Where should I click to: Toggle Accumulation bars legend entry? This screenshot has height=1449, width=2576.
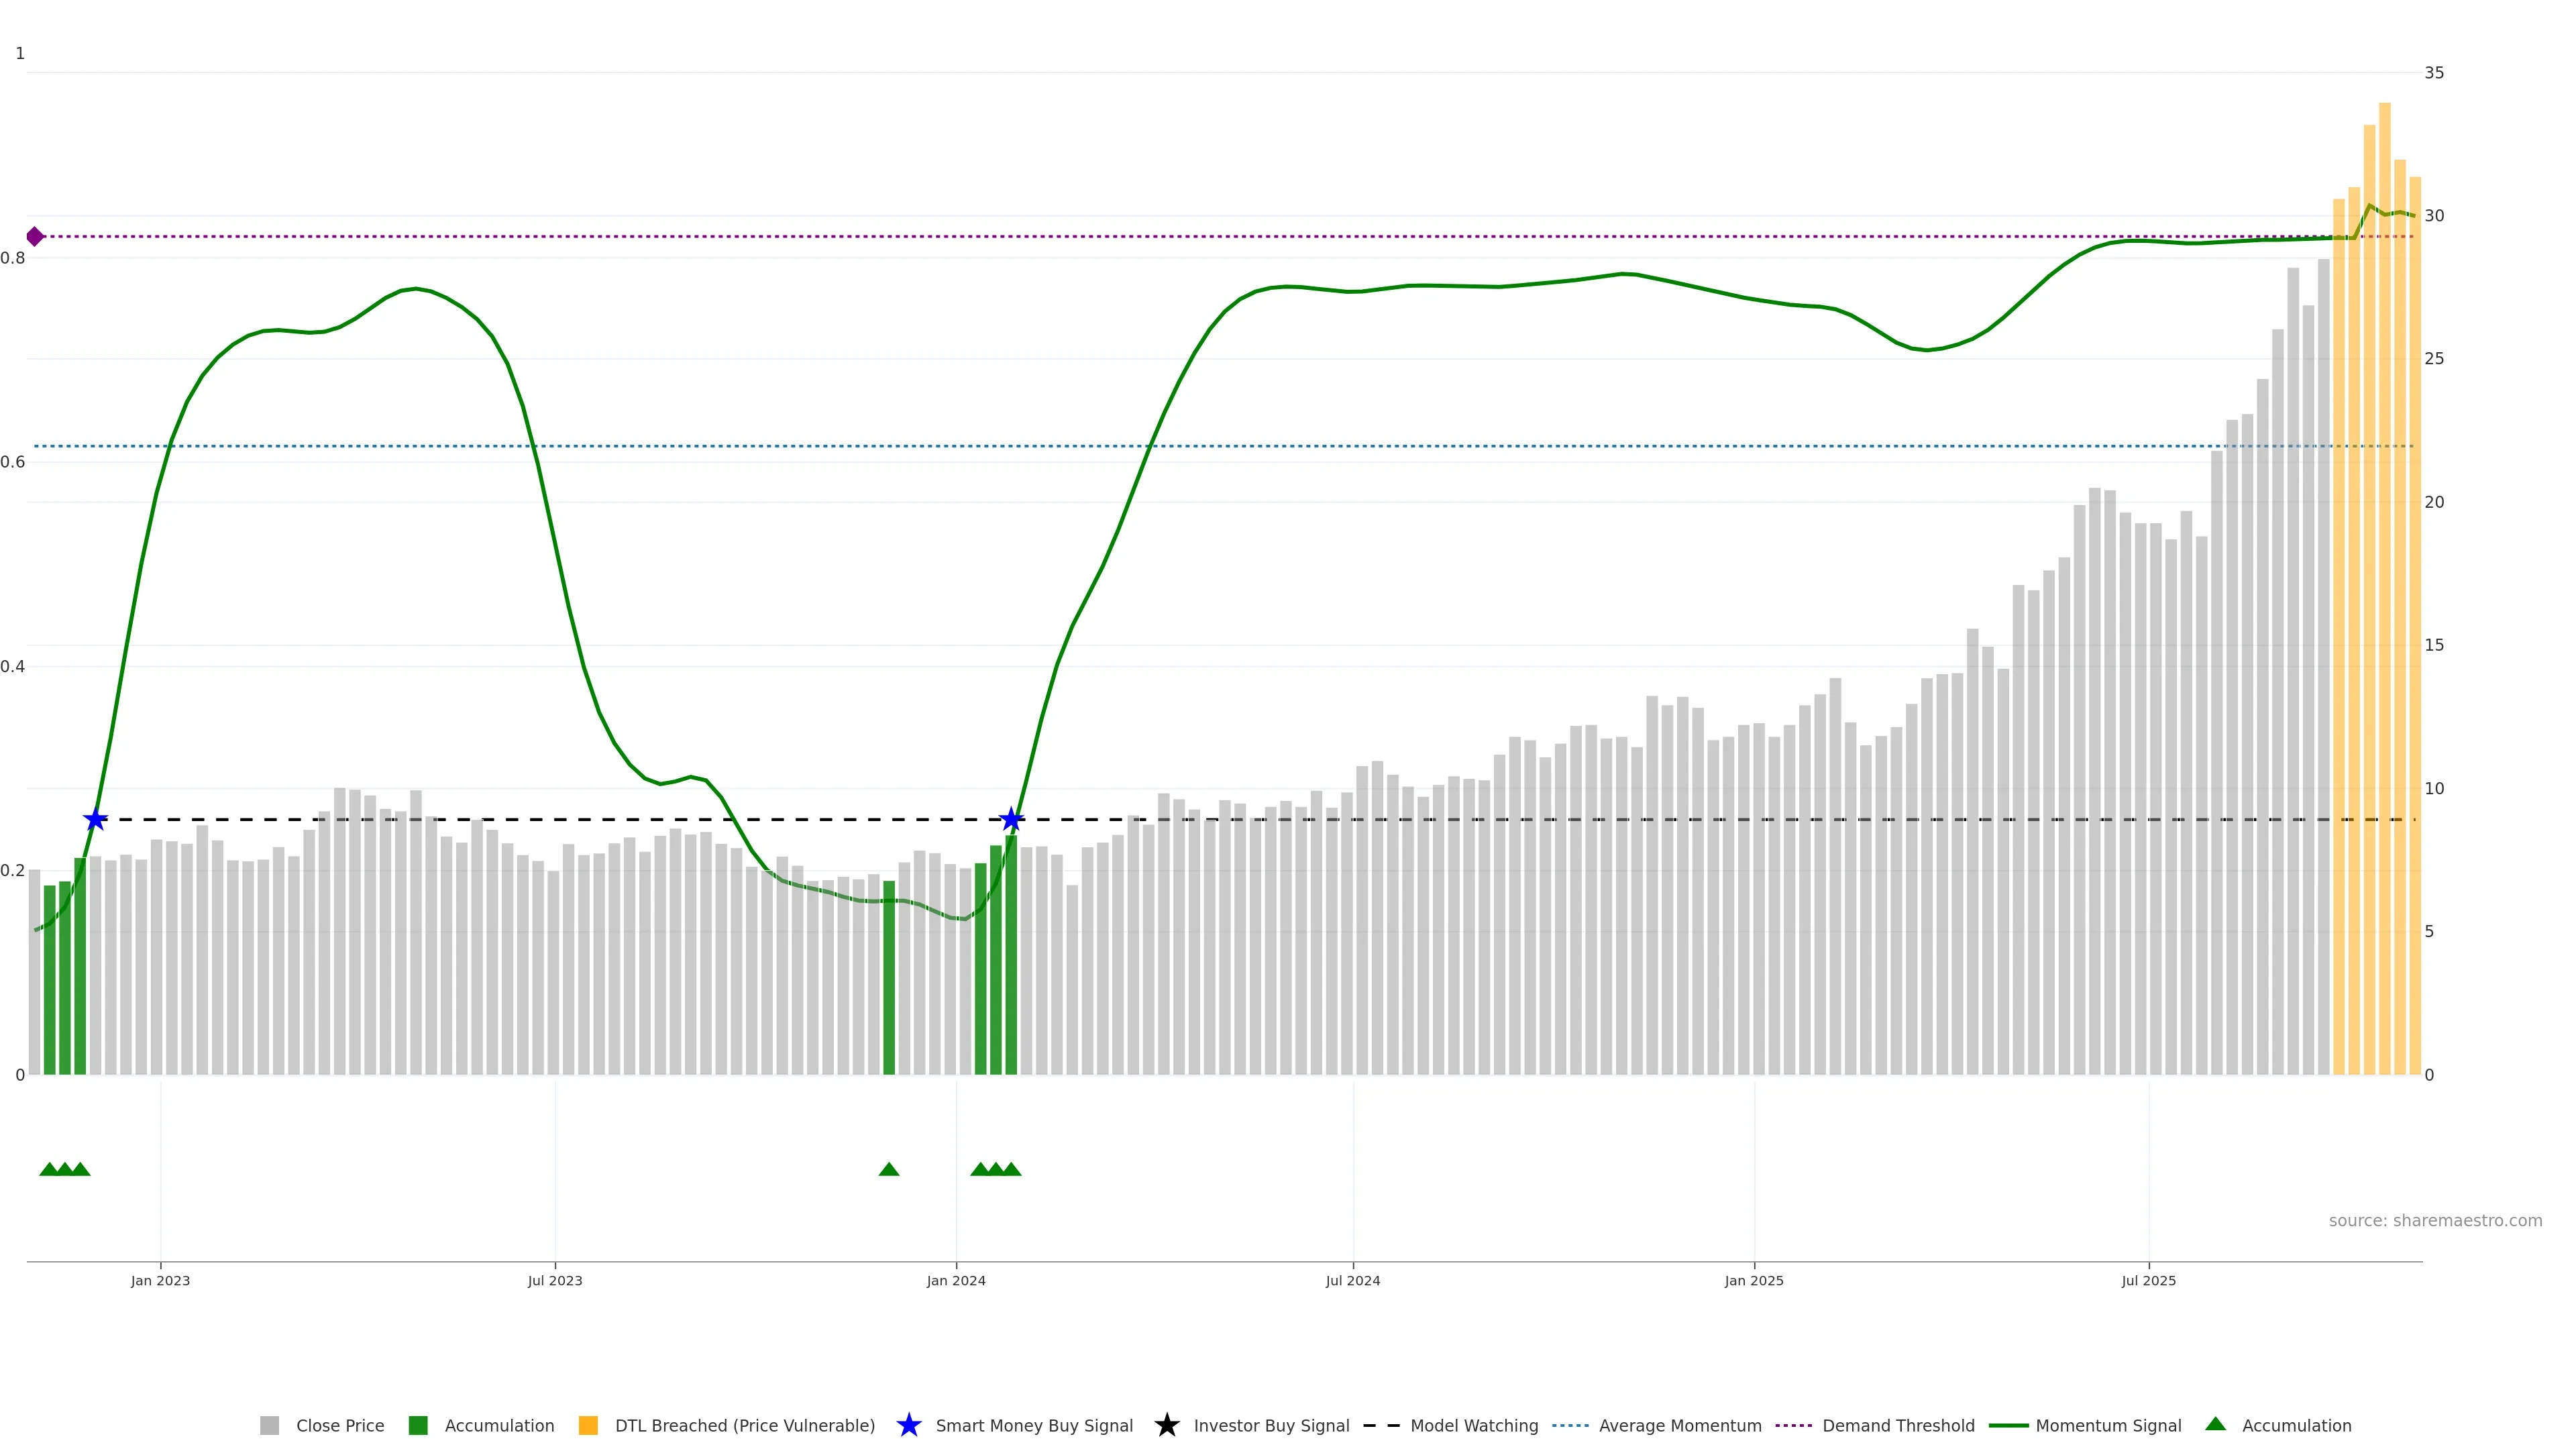pyautogui.click(x=499, y=1425)
